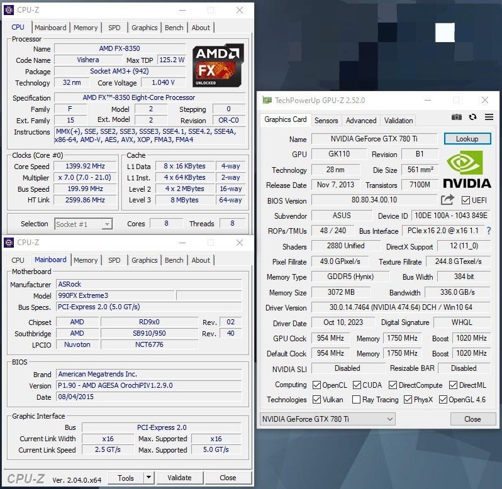502x489 pixels.
Task: Click the NVIDIA logo in GPU-Z
Action: 467,170
